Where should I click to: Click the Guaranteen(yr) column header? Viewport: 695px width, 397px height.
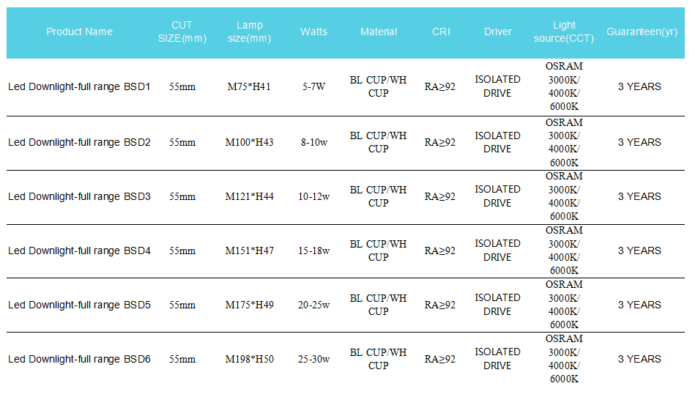(642, 32)
